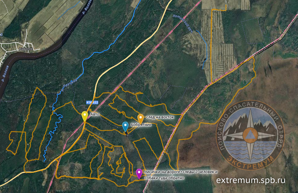Select the purple лисички на дороге pin
Viewport: 298px width, 193px height.
[x=139, y=174]
